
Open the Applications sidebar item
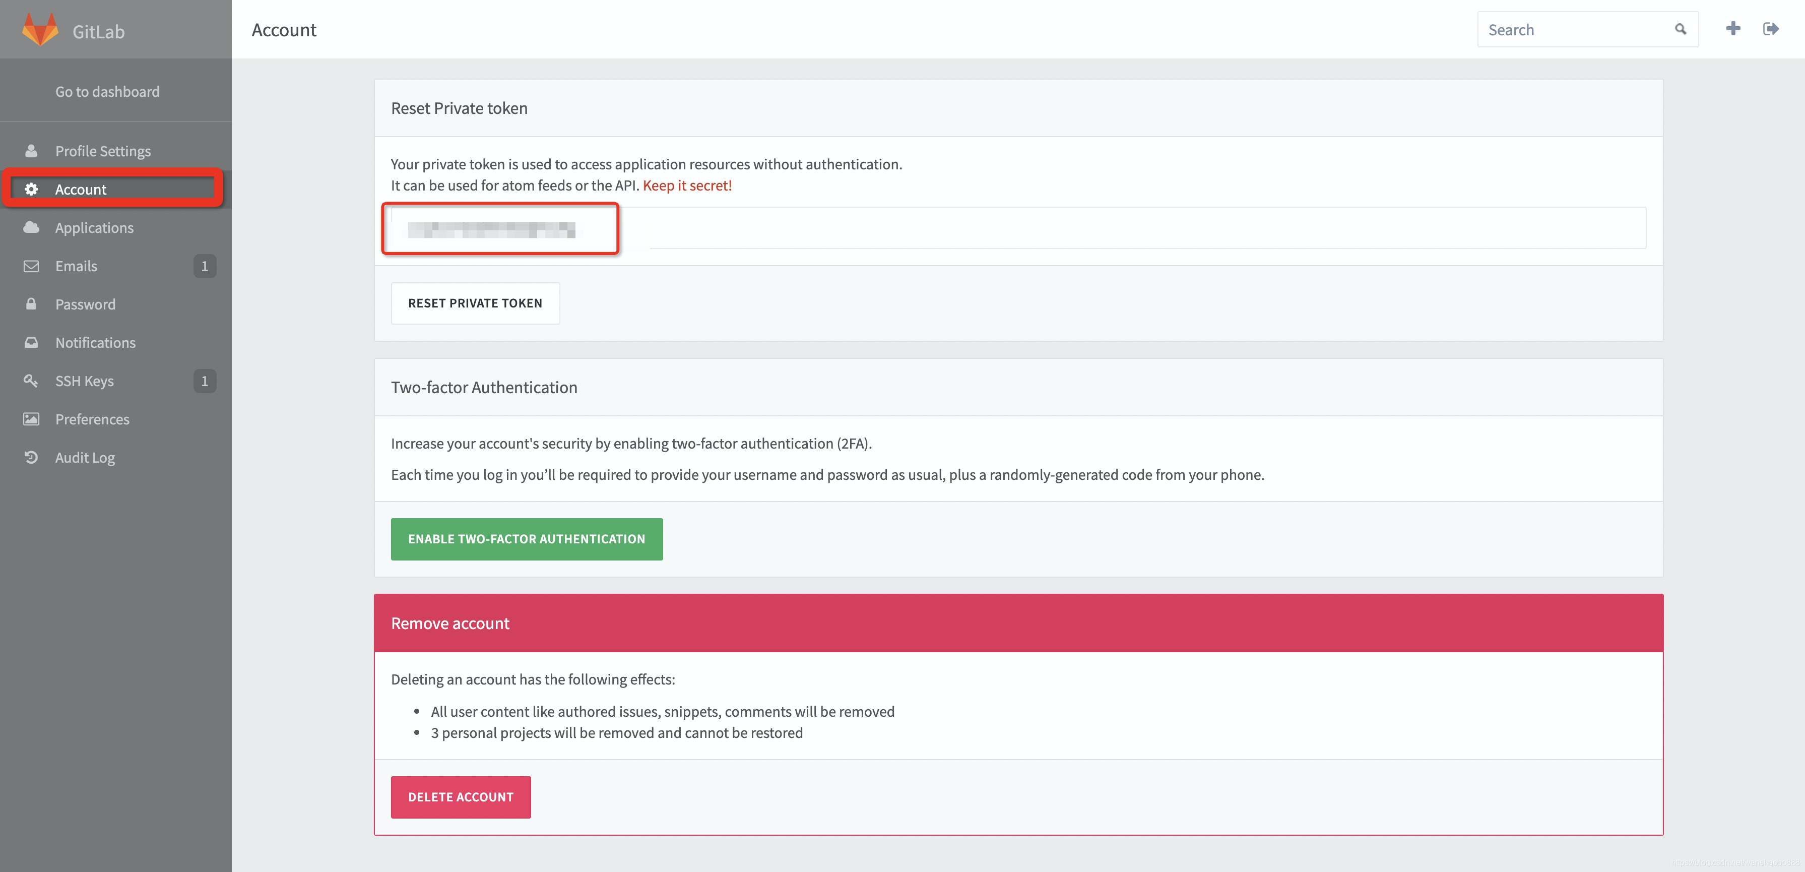115,227
